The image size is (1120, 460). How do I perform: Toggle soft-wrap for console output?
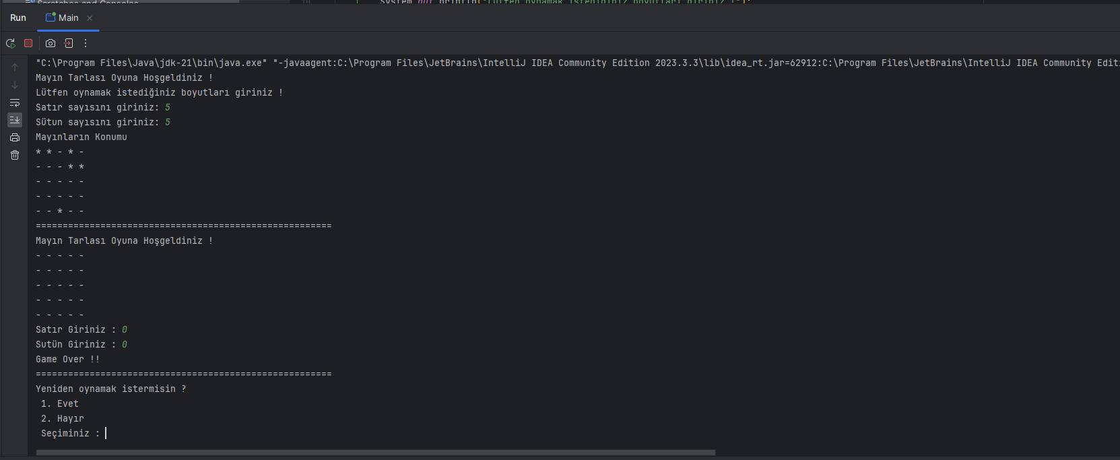tap(15, 102)
